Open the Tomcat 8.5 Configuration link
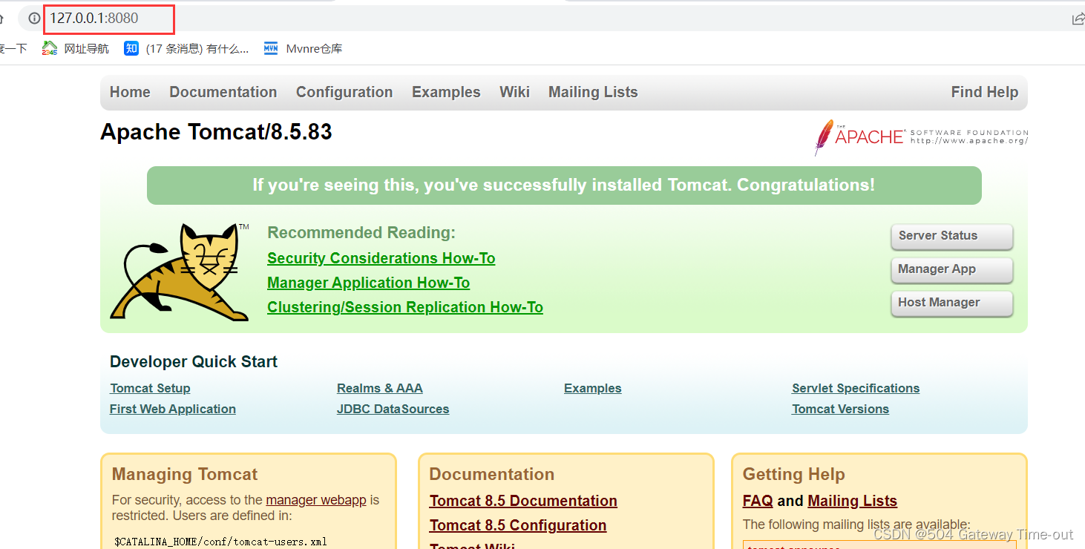 (x=518, y=525)
